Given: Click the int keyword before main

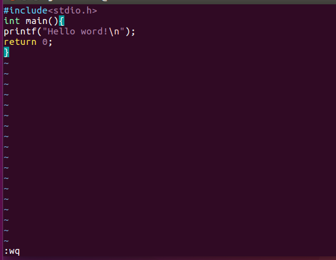Looking at the screenshot, I should tap(12, 21).
